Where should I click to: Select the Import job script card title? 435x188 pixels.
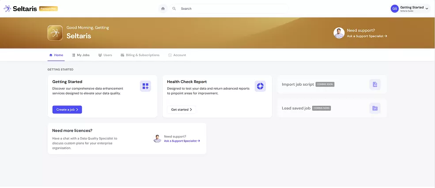(x=298, y=84)
